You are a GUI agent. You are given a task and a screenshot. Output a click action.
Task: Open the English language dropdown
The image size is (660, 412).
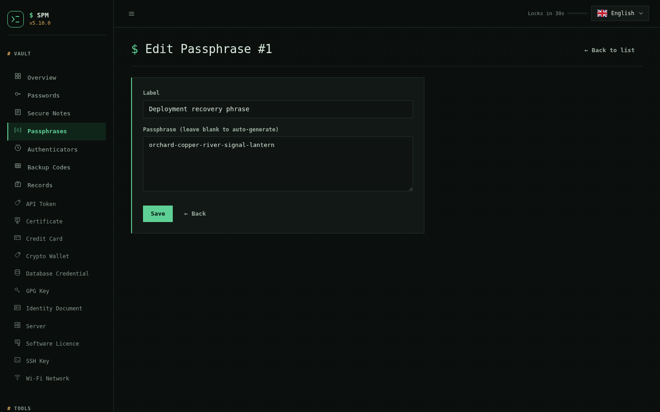click(620, 13)
